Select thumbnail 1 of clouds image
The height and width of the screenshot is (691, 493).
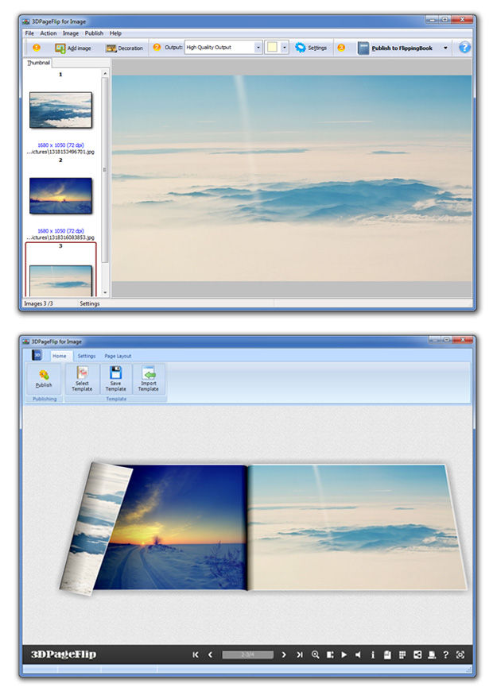pyautogui.click(x=61, y=110)
